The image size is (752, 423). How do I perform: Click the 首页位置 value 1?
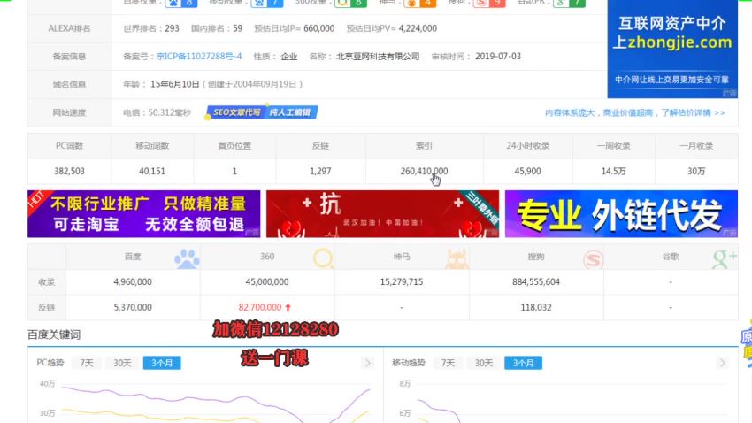click(234, 171)
